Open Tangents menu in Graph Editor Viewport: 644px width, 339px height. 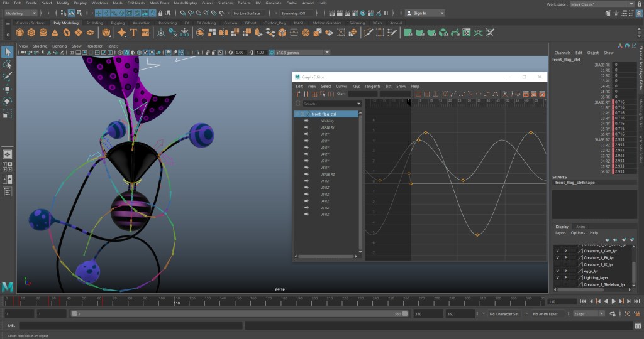click(x=372, y=86)
